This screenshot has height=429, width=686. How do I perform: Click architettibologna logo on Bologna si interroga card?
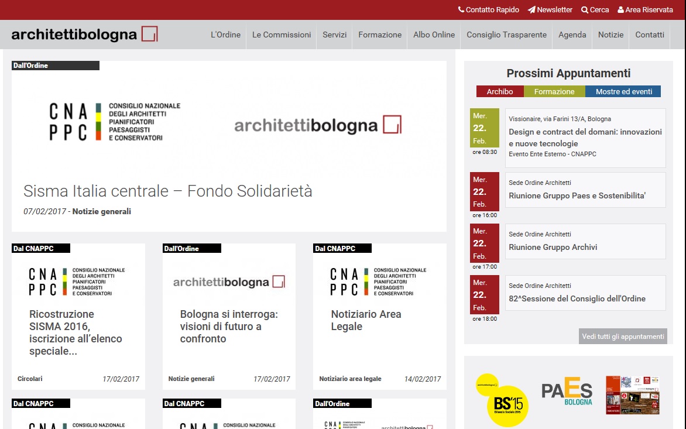(x=229, y=282)
